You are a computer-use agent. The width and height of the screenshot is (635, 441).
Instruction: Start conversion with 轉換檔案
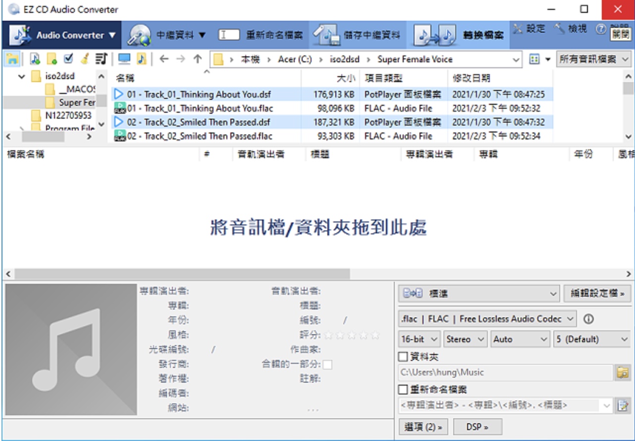[x=459, y=35]
